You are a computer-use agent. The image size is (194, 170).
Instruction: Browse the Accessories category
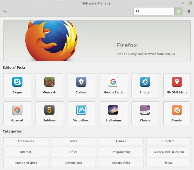[x=26, y=141]
